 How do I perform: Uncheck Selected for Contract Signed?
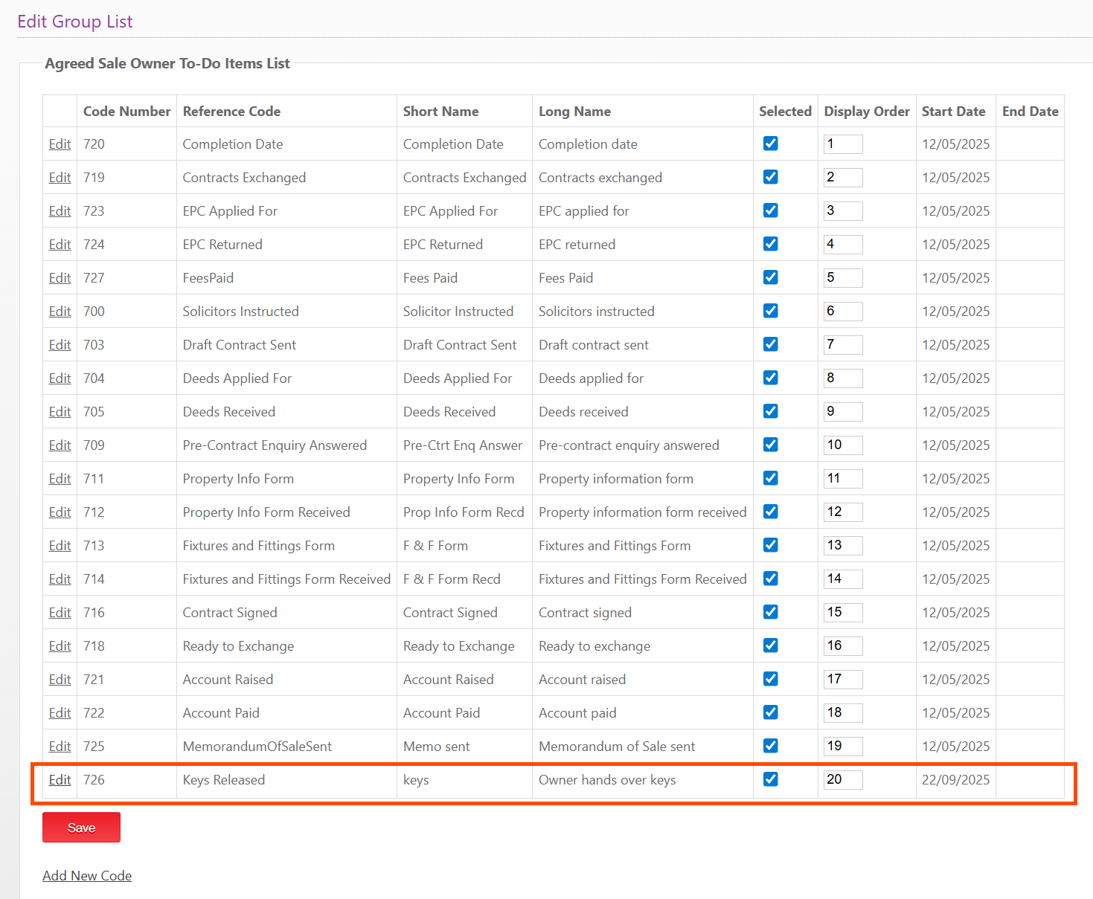pos(771,612)
